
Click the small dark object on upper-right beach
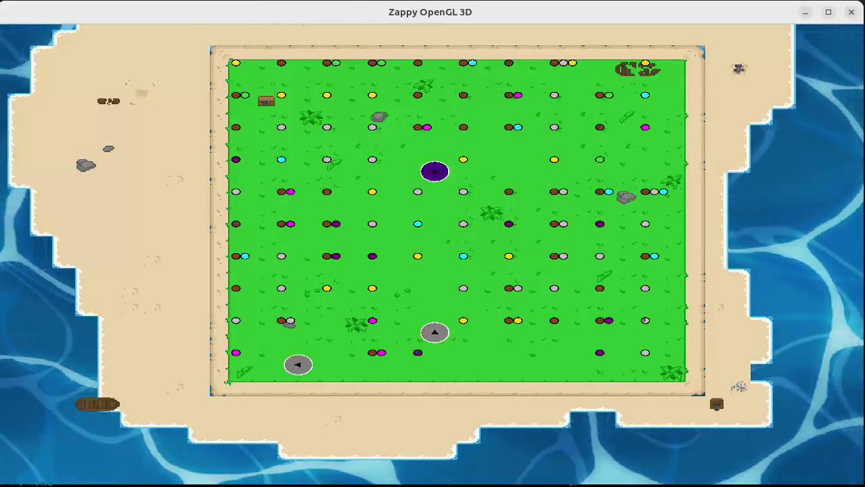click(738, 69)
